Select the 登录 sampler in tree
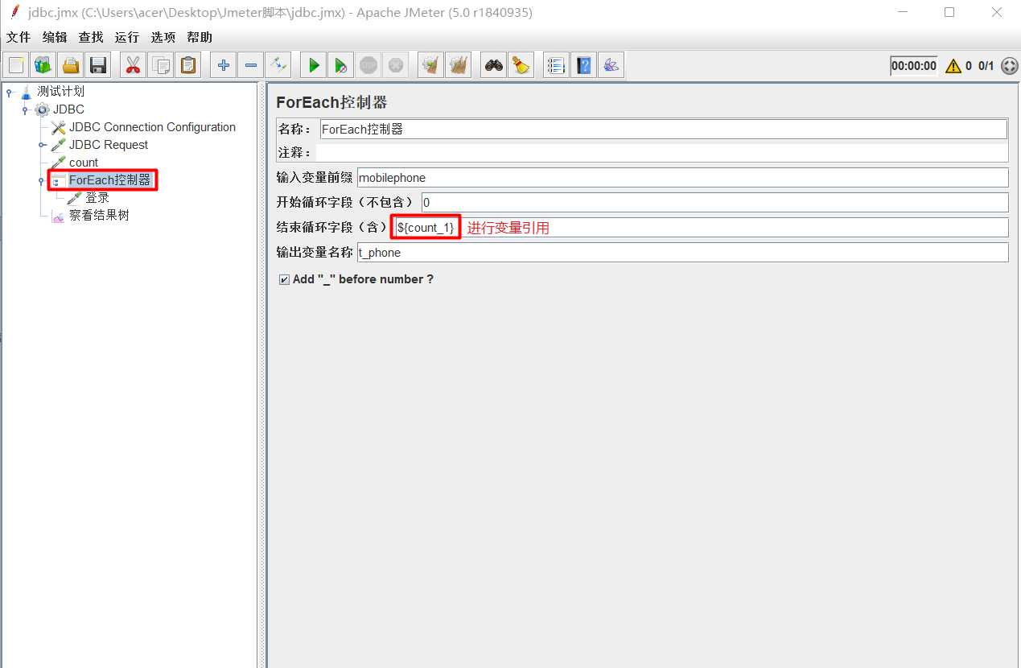 (x=97, y=198)
